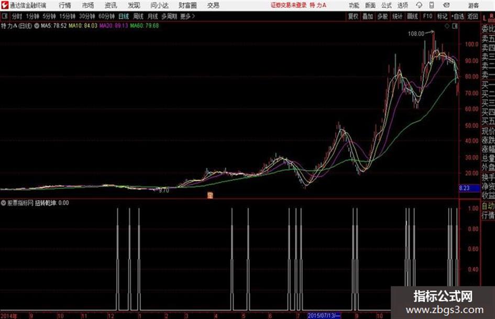Viewport: 495px width, 319px height.
Task: Switch to the 月线 monthly tab
Action: (x=153, y=16)
